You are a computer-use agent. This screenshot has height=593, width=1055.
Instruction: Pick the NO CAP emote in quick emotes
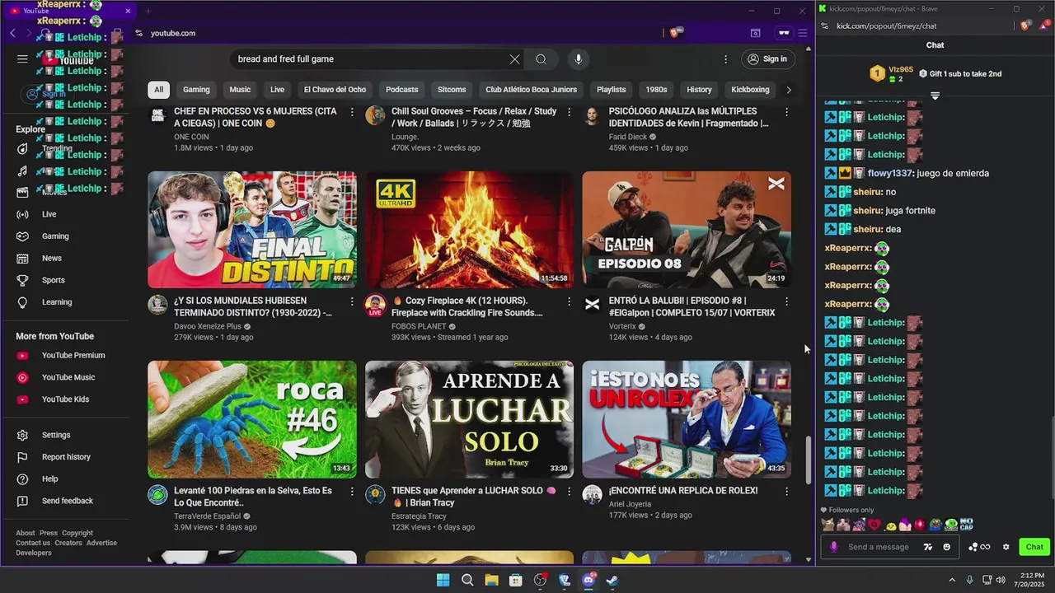(966, 524)
